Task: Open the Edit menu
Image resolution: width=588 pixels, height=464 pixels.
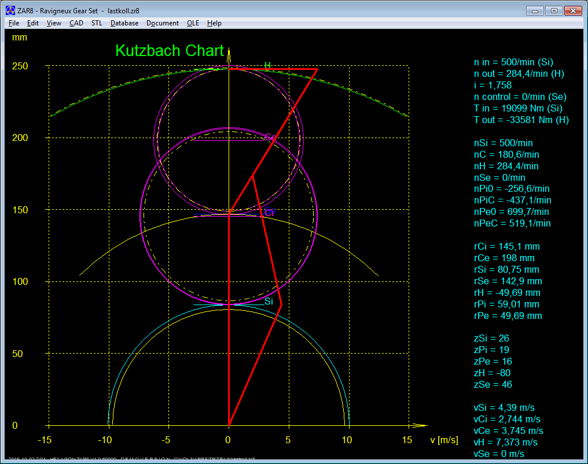Action: [x=33, y=23]
